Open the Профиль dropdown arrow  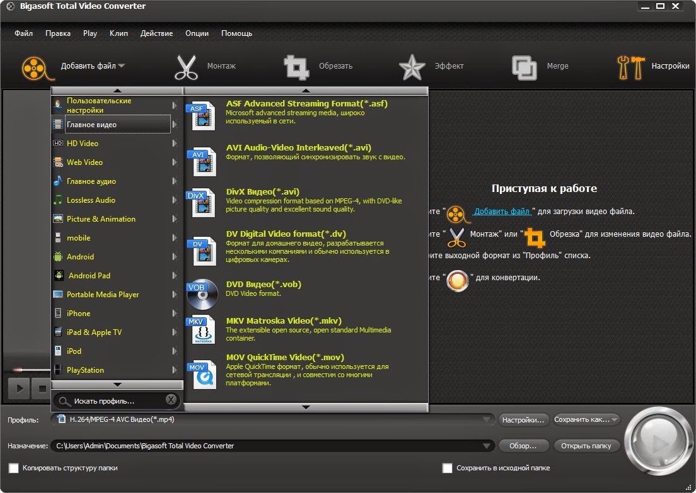(x=487, y=419)
